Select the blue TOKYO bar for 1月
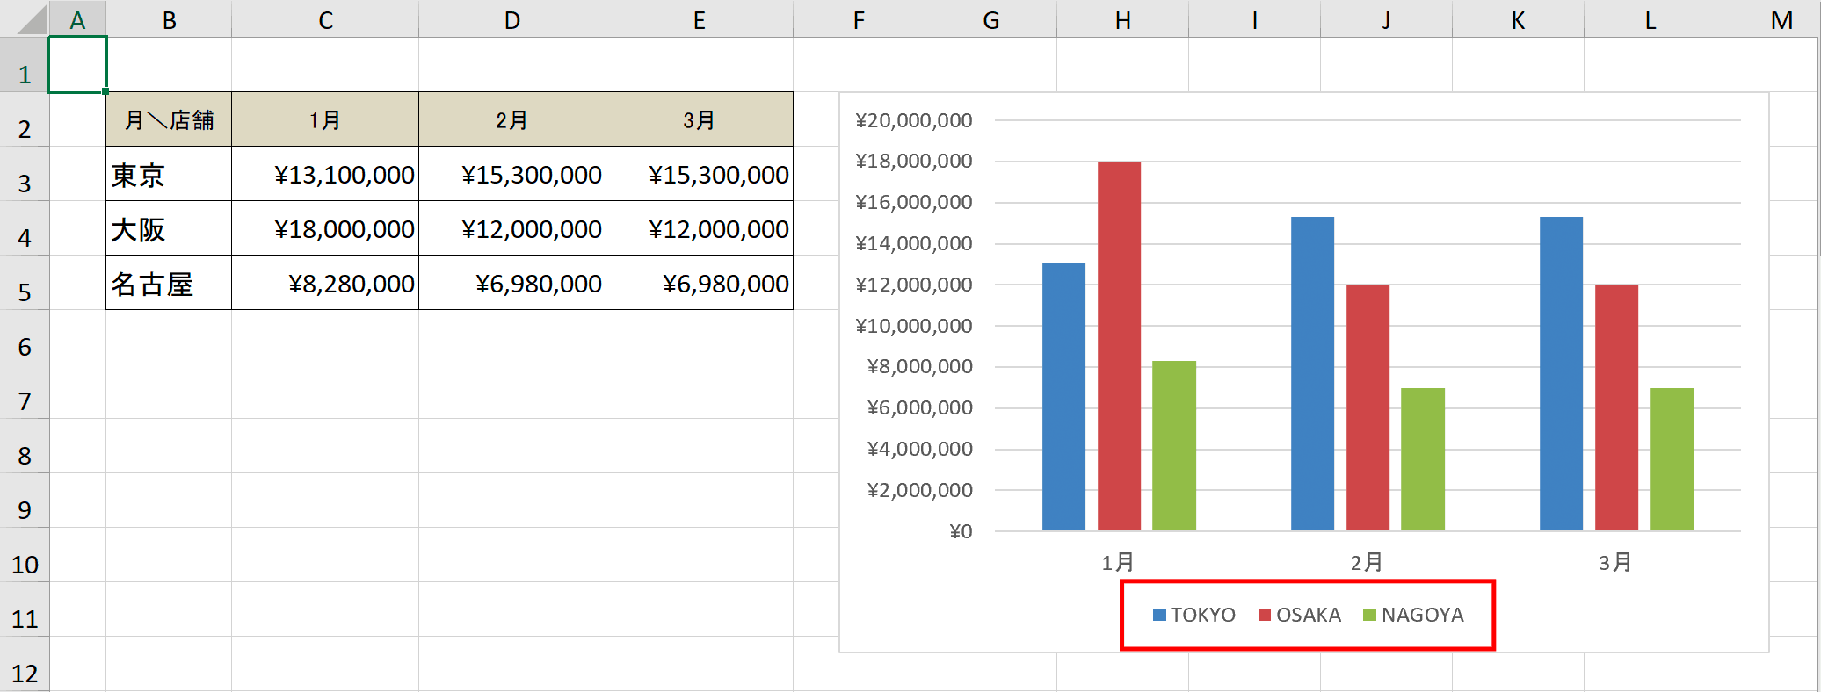Screen dimensions: 1821x692 point(1063,396)
